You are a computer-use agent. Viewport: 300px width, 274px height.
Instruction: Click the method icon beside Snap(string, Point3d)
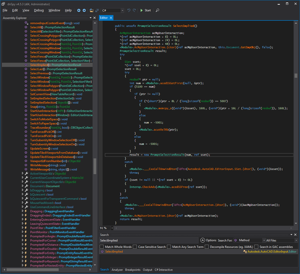(26, 107)
